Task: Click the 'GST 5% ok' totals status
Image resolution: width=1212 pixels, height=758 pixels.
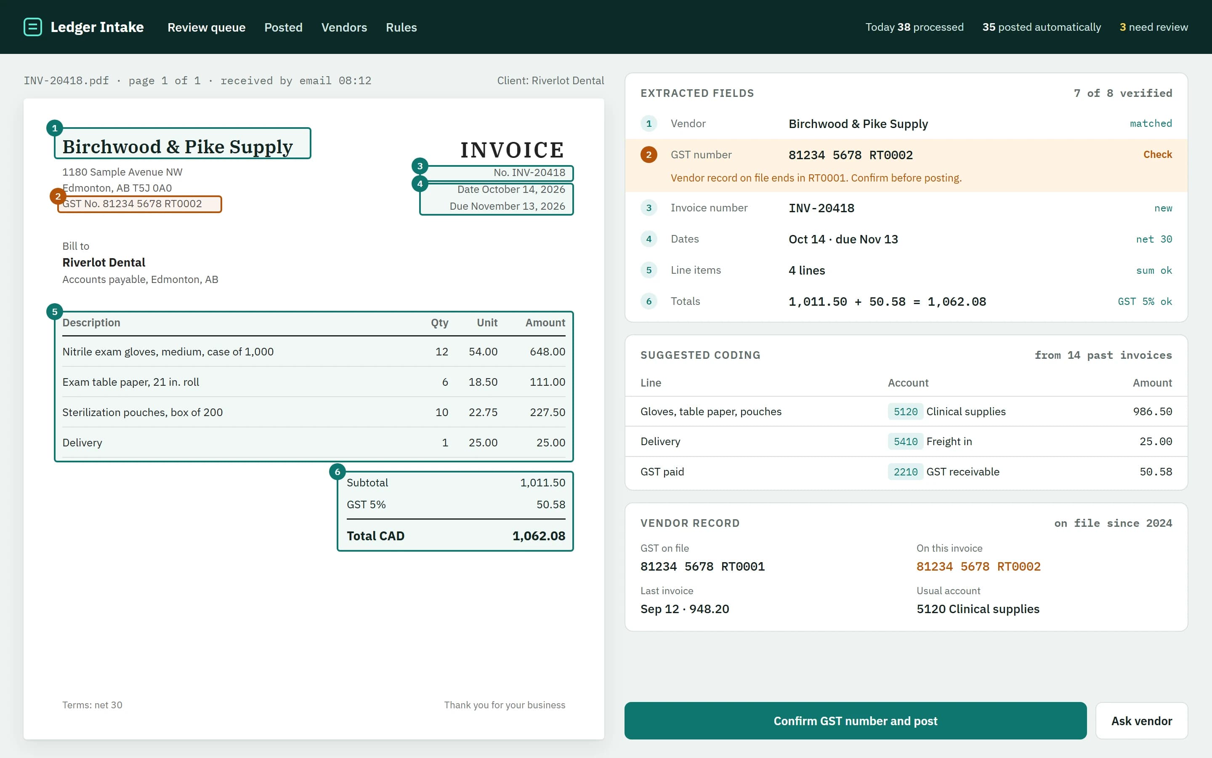Action: [x=1145, y=301]
